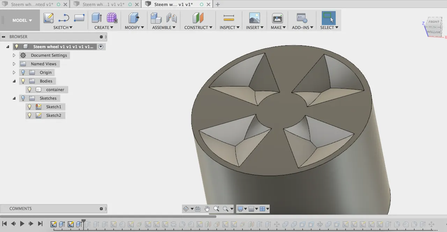This screenshot has height=232, width=447.
Task: Click the activate component radio button
Action: (101, 46)
